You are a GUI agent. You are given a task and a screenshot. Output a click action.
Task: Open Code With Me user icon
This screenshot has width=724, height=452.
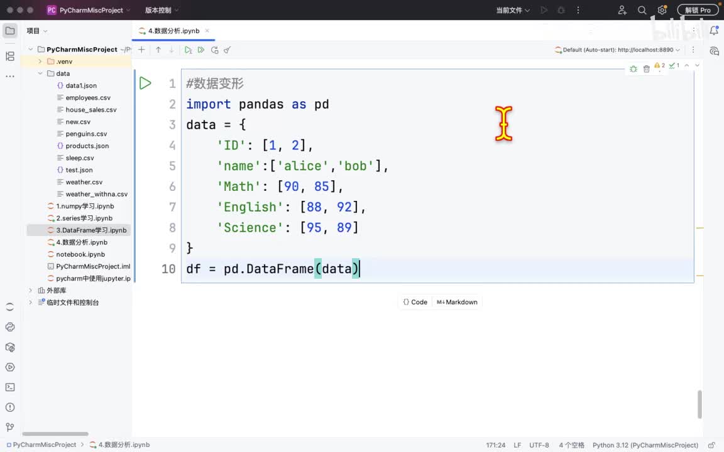pyautogui.click(x=622, y=10)
